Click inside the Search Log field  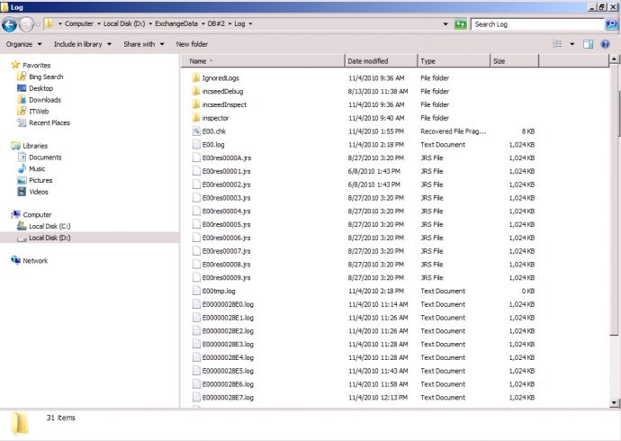[x=531, y=24]
